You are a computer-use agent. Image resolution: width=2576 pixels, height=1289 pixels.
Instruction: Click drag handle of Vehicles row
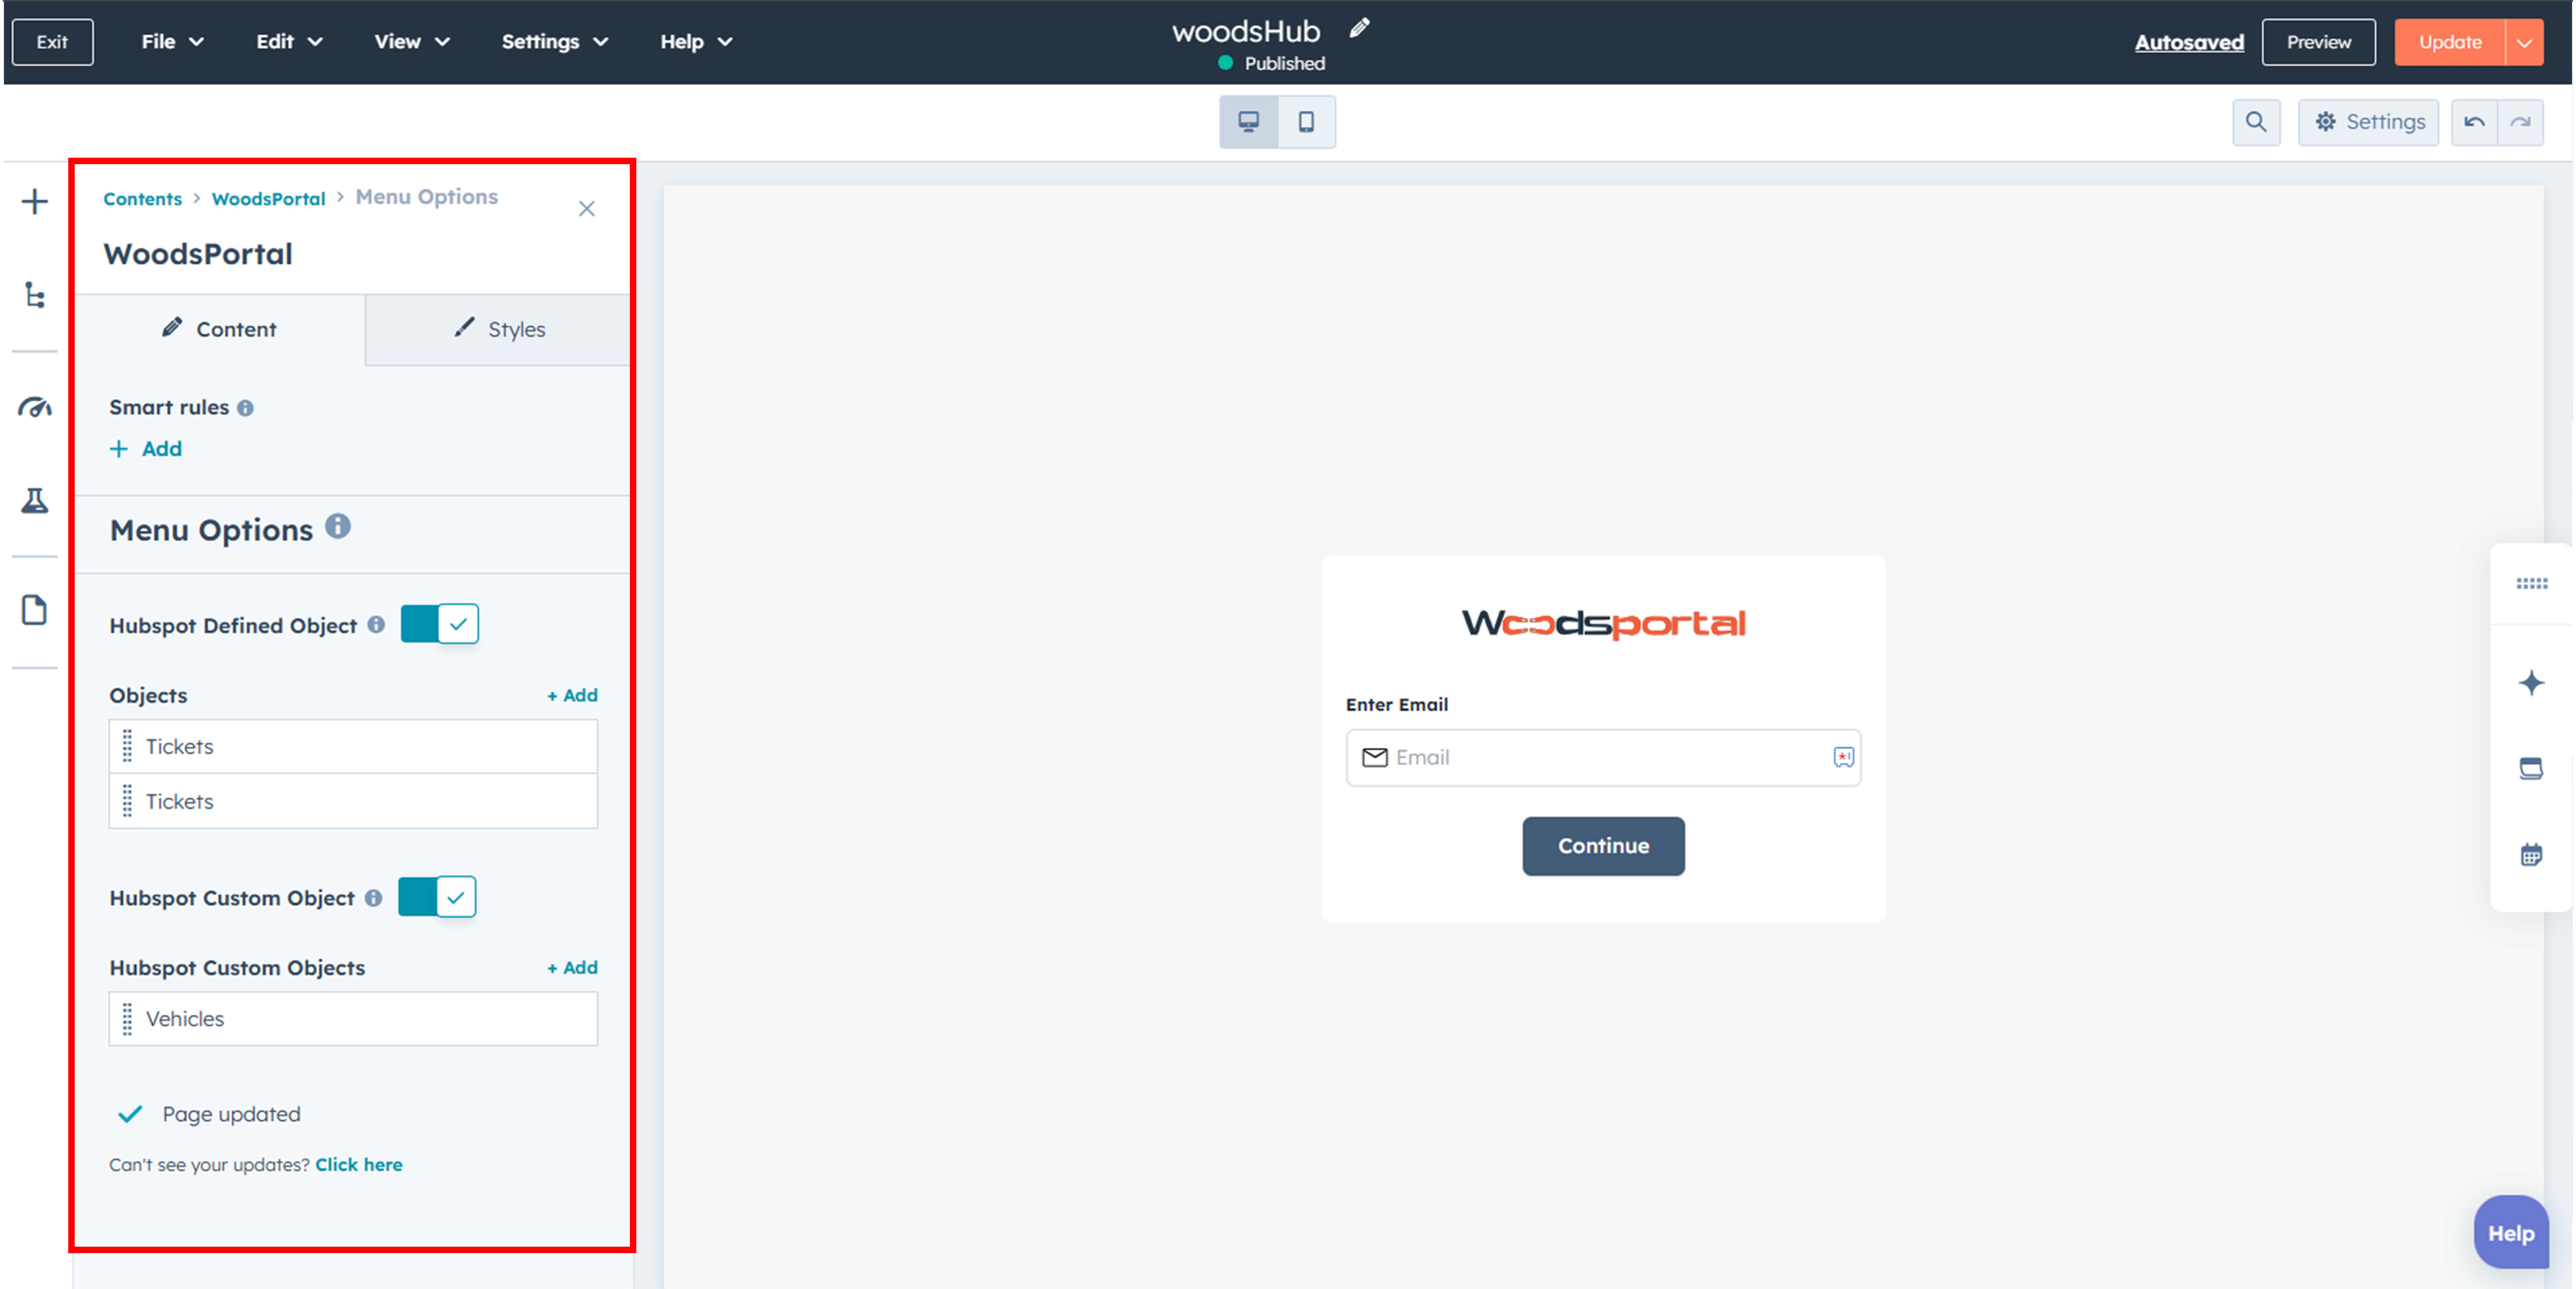point(127,1019)
